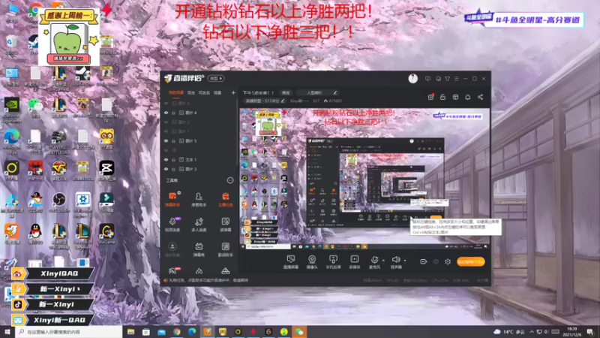Expand the speaker device dropdown arrow
The image size is (600, 338).
[405, 261]
